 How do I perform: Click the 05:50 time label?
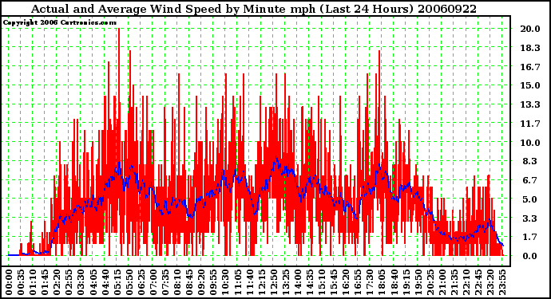click(129, 282)
